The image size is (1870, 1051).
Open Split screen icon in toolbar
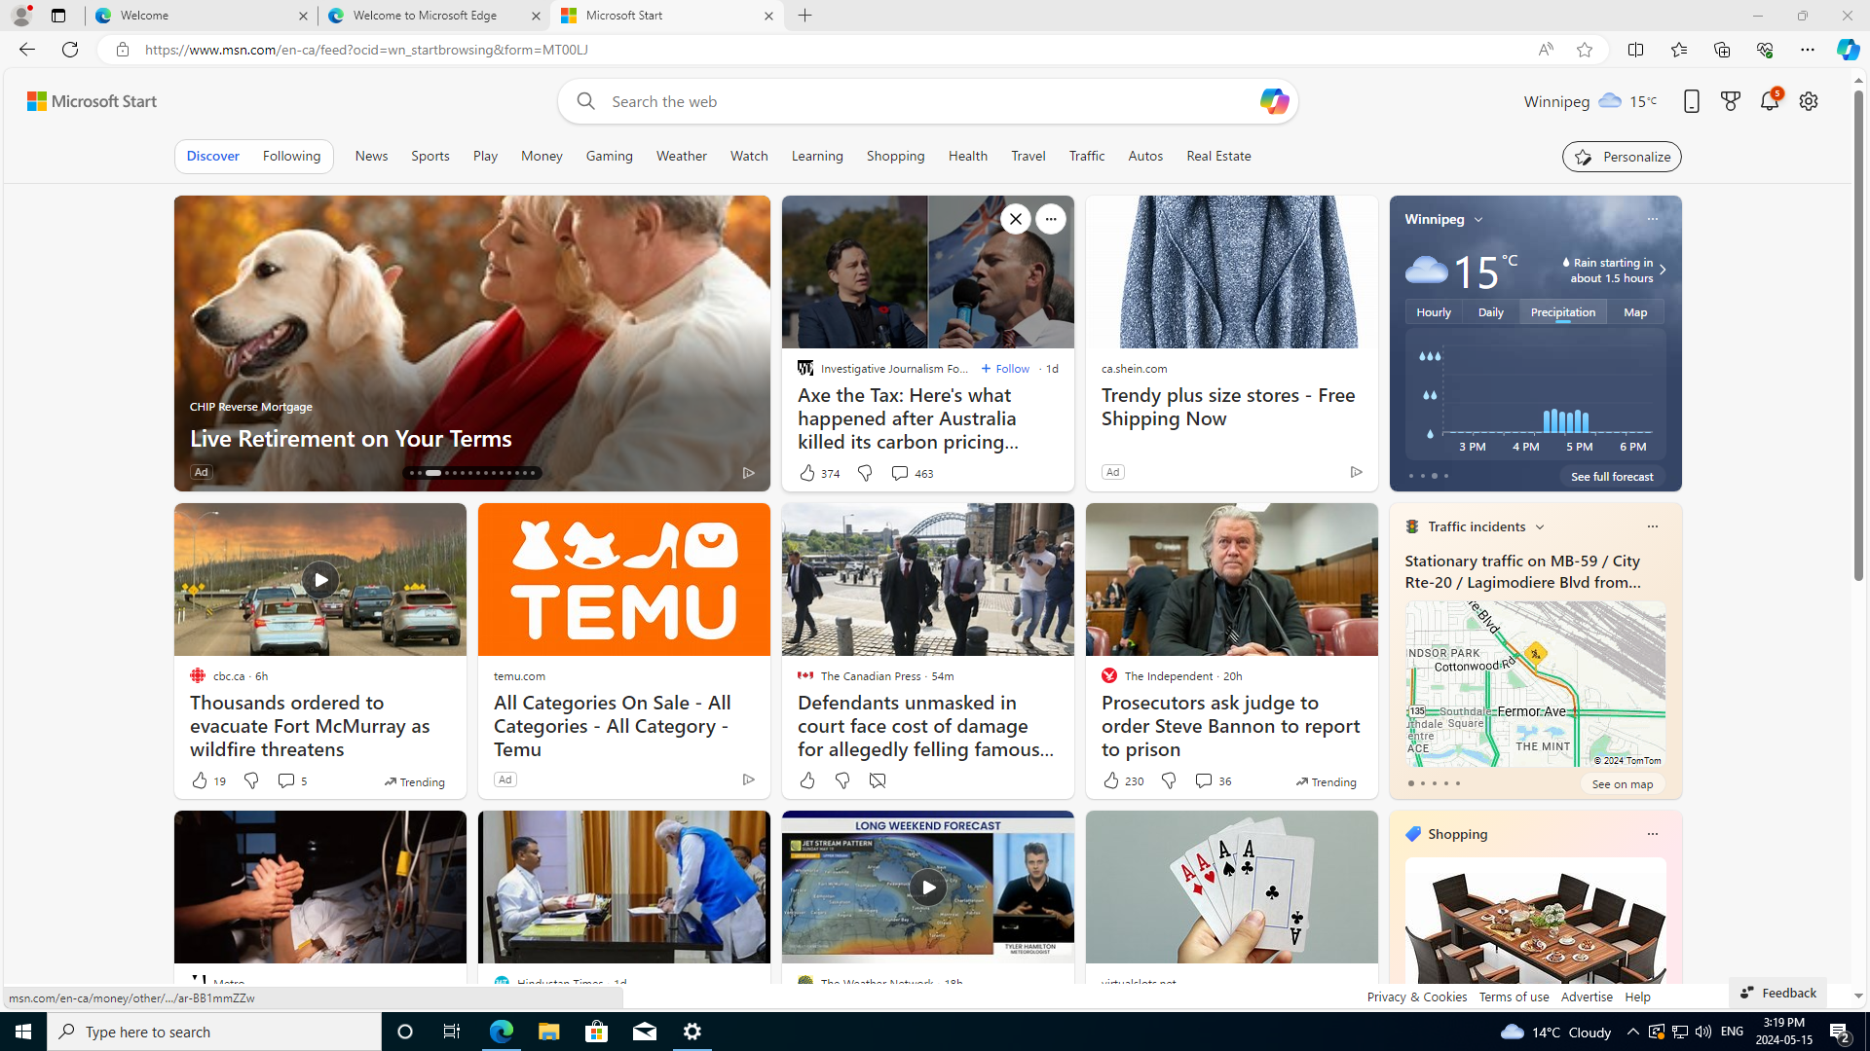click(1635, 50)
